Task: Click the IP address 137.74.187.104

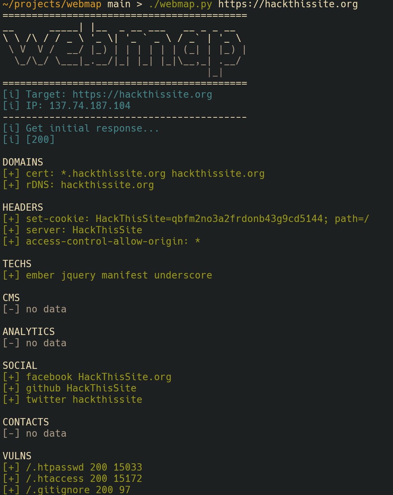Action: coord(90,106)
